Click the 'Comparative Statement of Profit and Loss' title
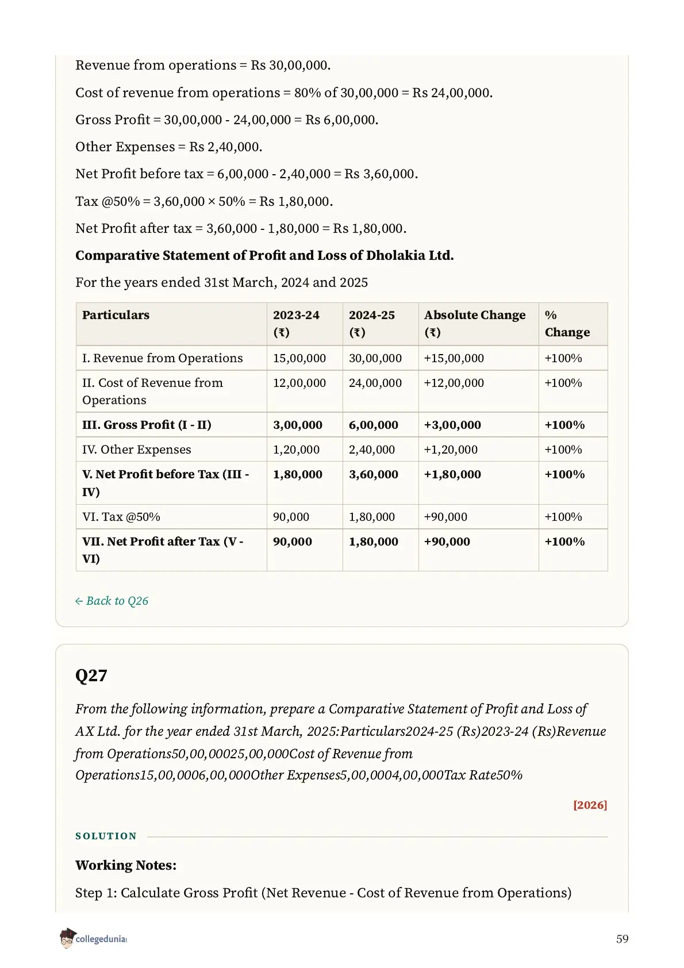Screen dimensions: 684x968 click(x=264, y=255)
